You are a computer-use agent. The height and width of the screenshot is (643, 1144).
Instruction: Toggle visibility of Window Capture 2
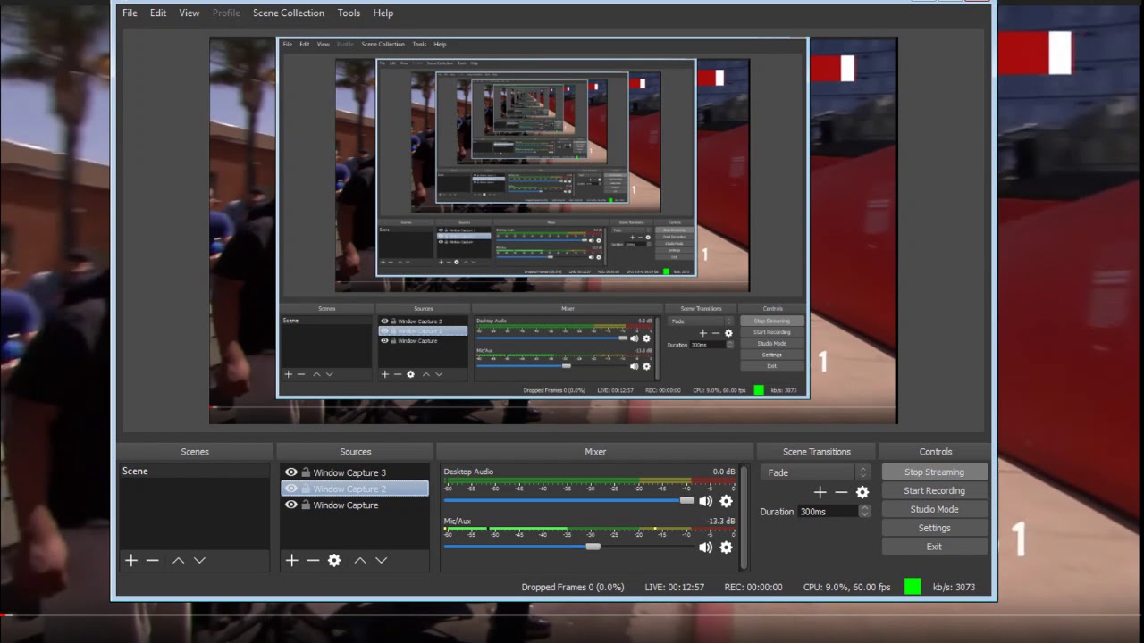(290, 489)
